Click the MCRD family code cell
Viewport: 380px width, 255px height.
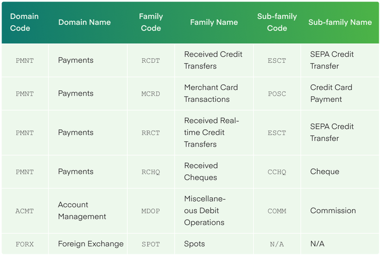[x=151, y=94]
